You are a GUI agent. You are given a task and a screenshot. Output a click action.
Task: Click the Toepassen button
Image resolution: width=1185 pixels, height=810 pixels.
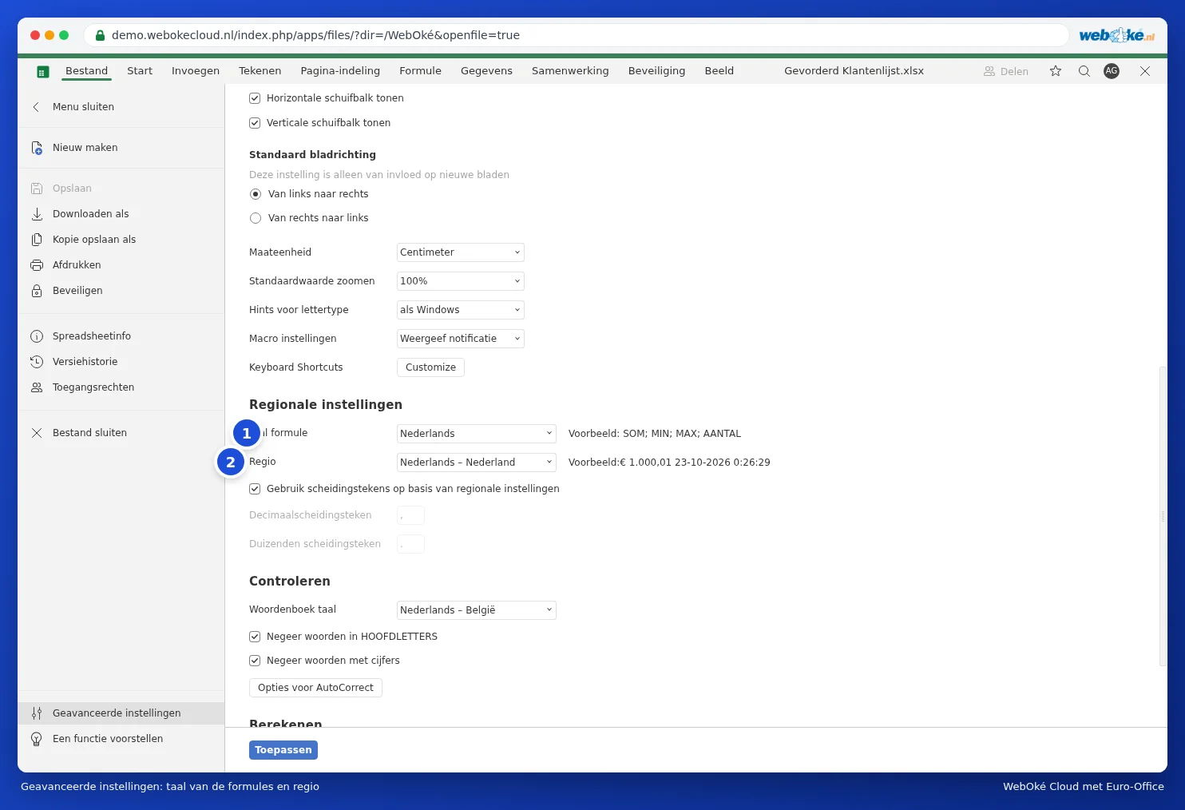[283, 750]
